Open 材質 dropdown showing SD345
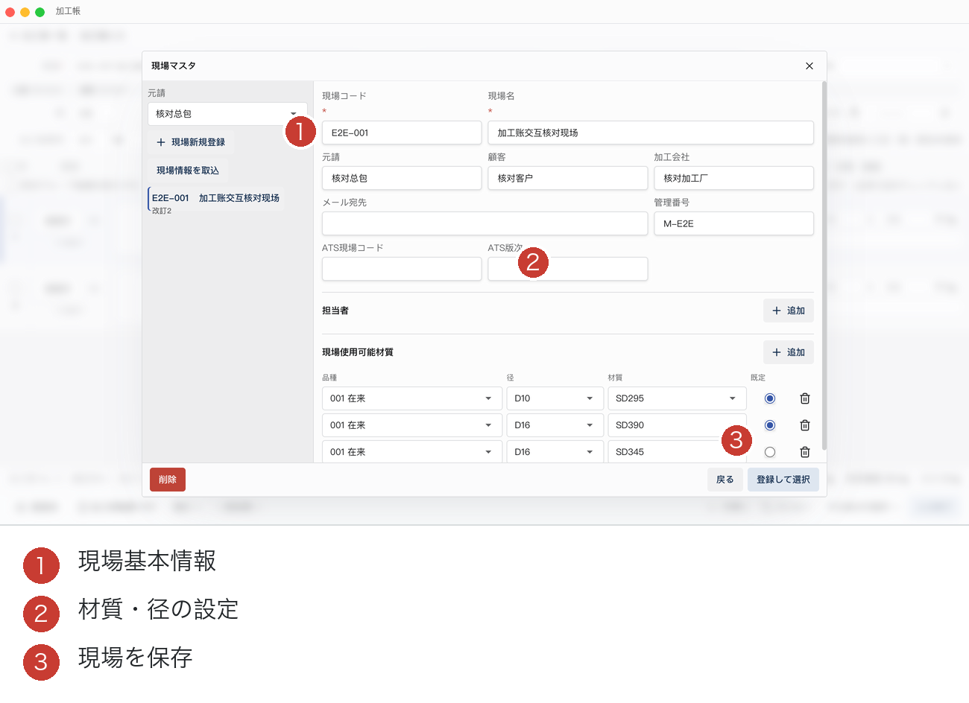The image size is (969, 703). [677, 452]
